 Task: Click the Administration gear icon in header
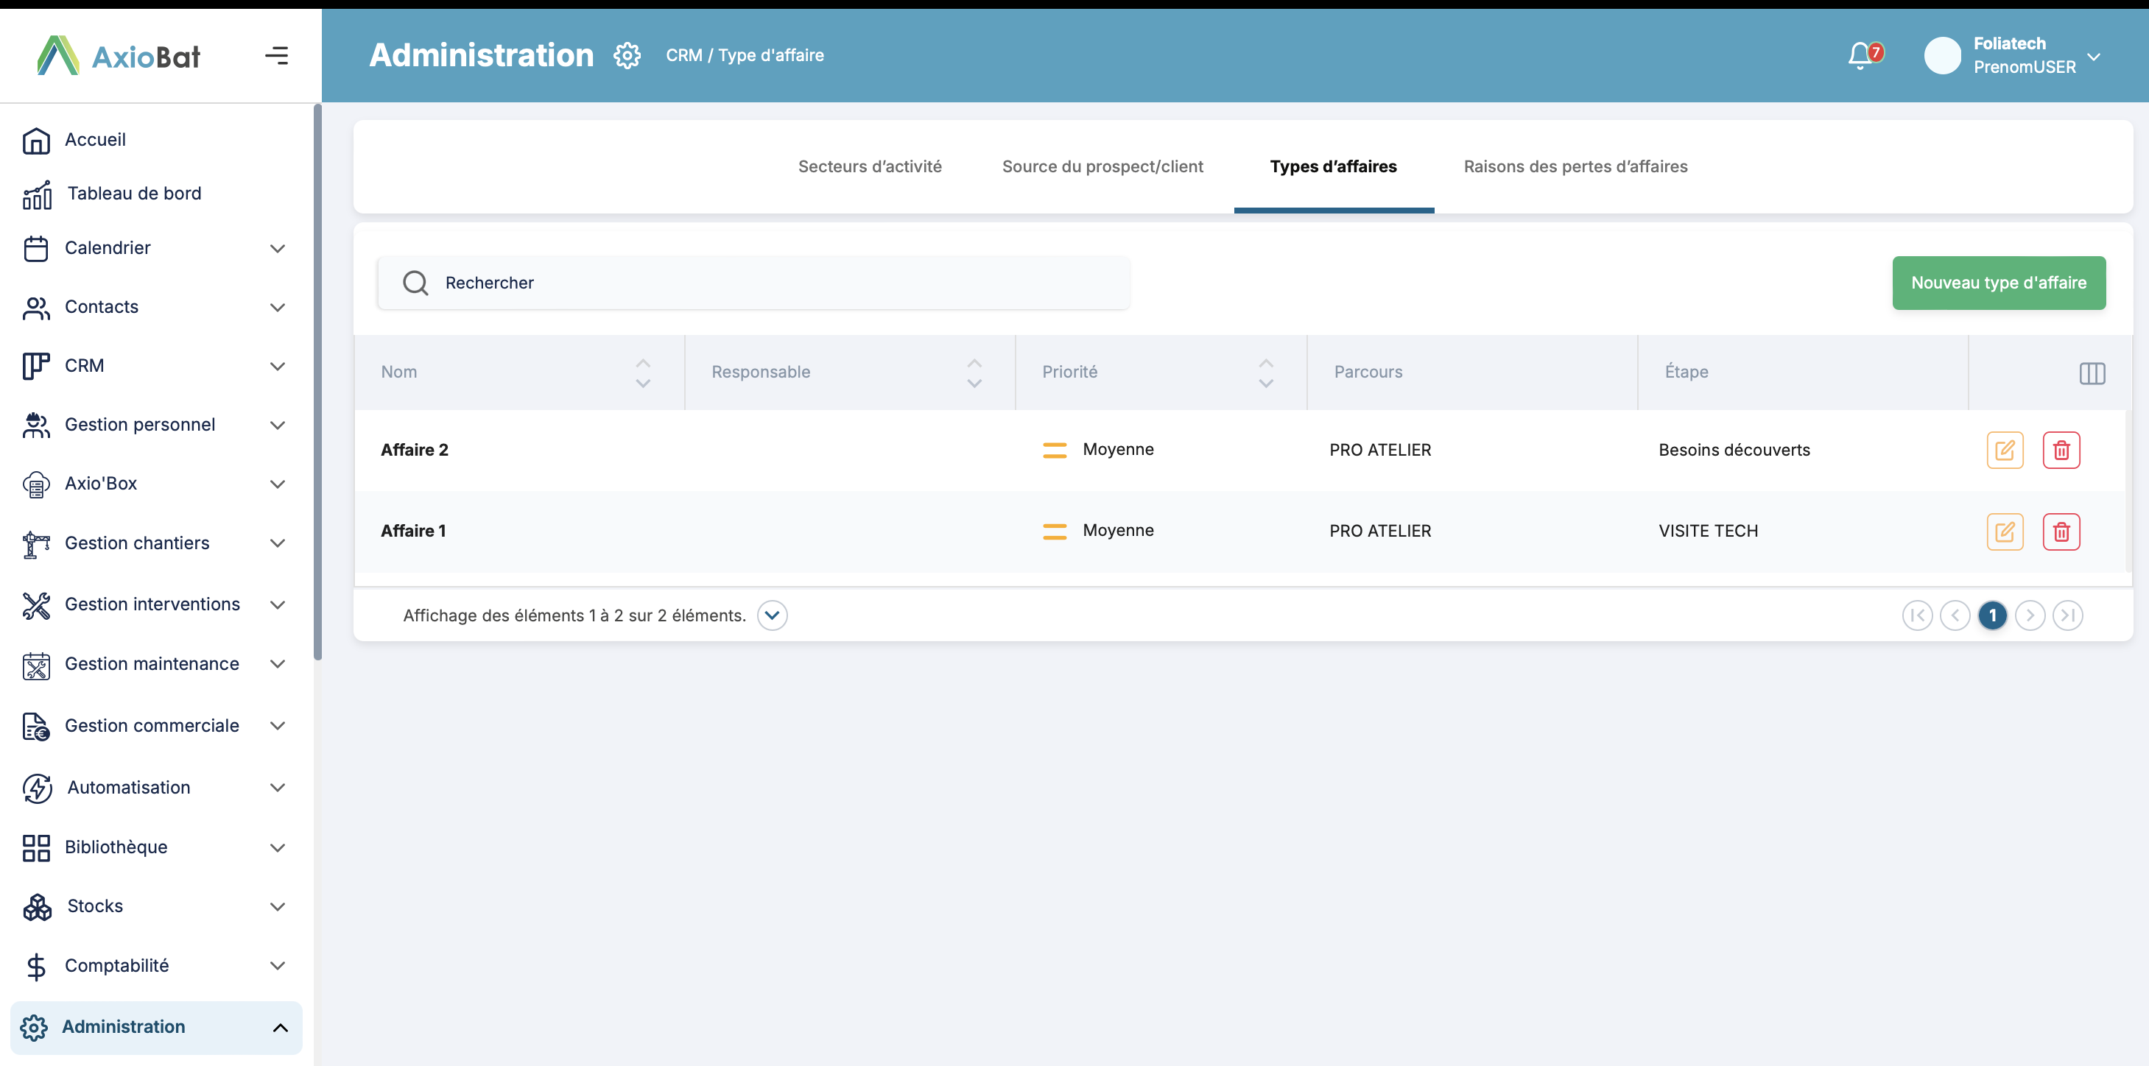click(x=627, y=56)
